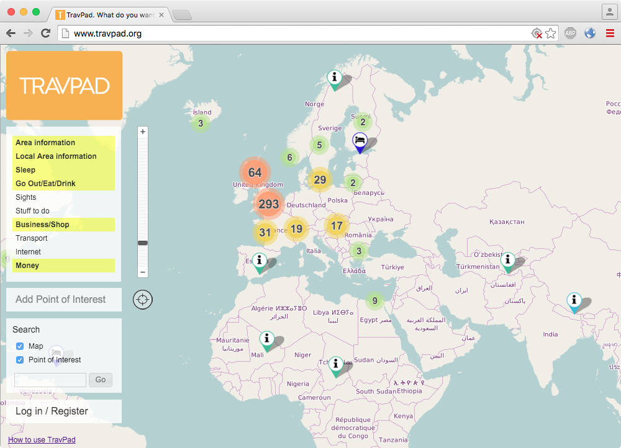Click the locate-me crosshair icon
This screenshot has width=621, height=448.
[x=143, y=300]
